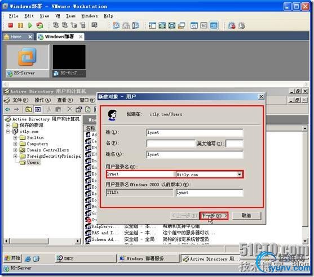Collapse the itly.com tree node

8,132
